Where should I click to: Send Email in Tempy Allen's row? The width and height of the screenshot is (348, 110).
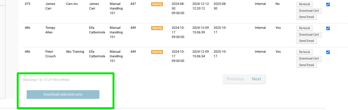306,41
